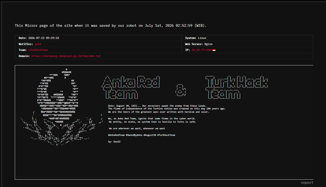
Task: Click the 'IP:' field label
Action: pos(188,50)
